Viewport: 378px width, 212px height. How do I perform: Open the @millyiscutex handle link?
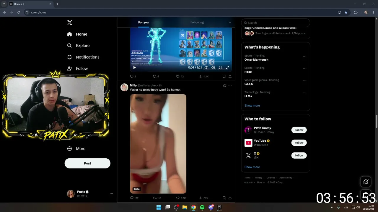tap(147, 85)
